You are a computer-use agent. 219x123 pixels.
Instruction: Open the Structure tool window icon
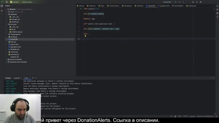click(x=2, y=11)
